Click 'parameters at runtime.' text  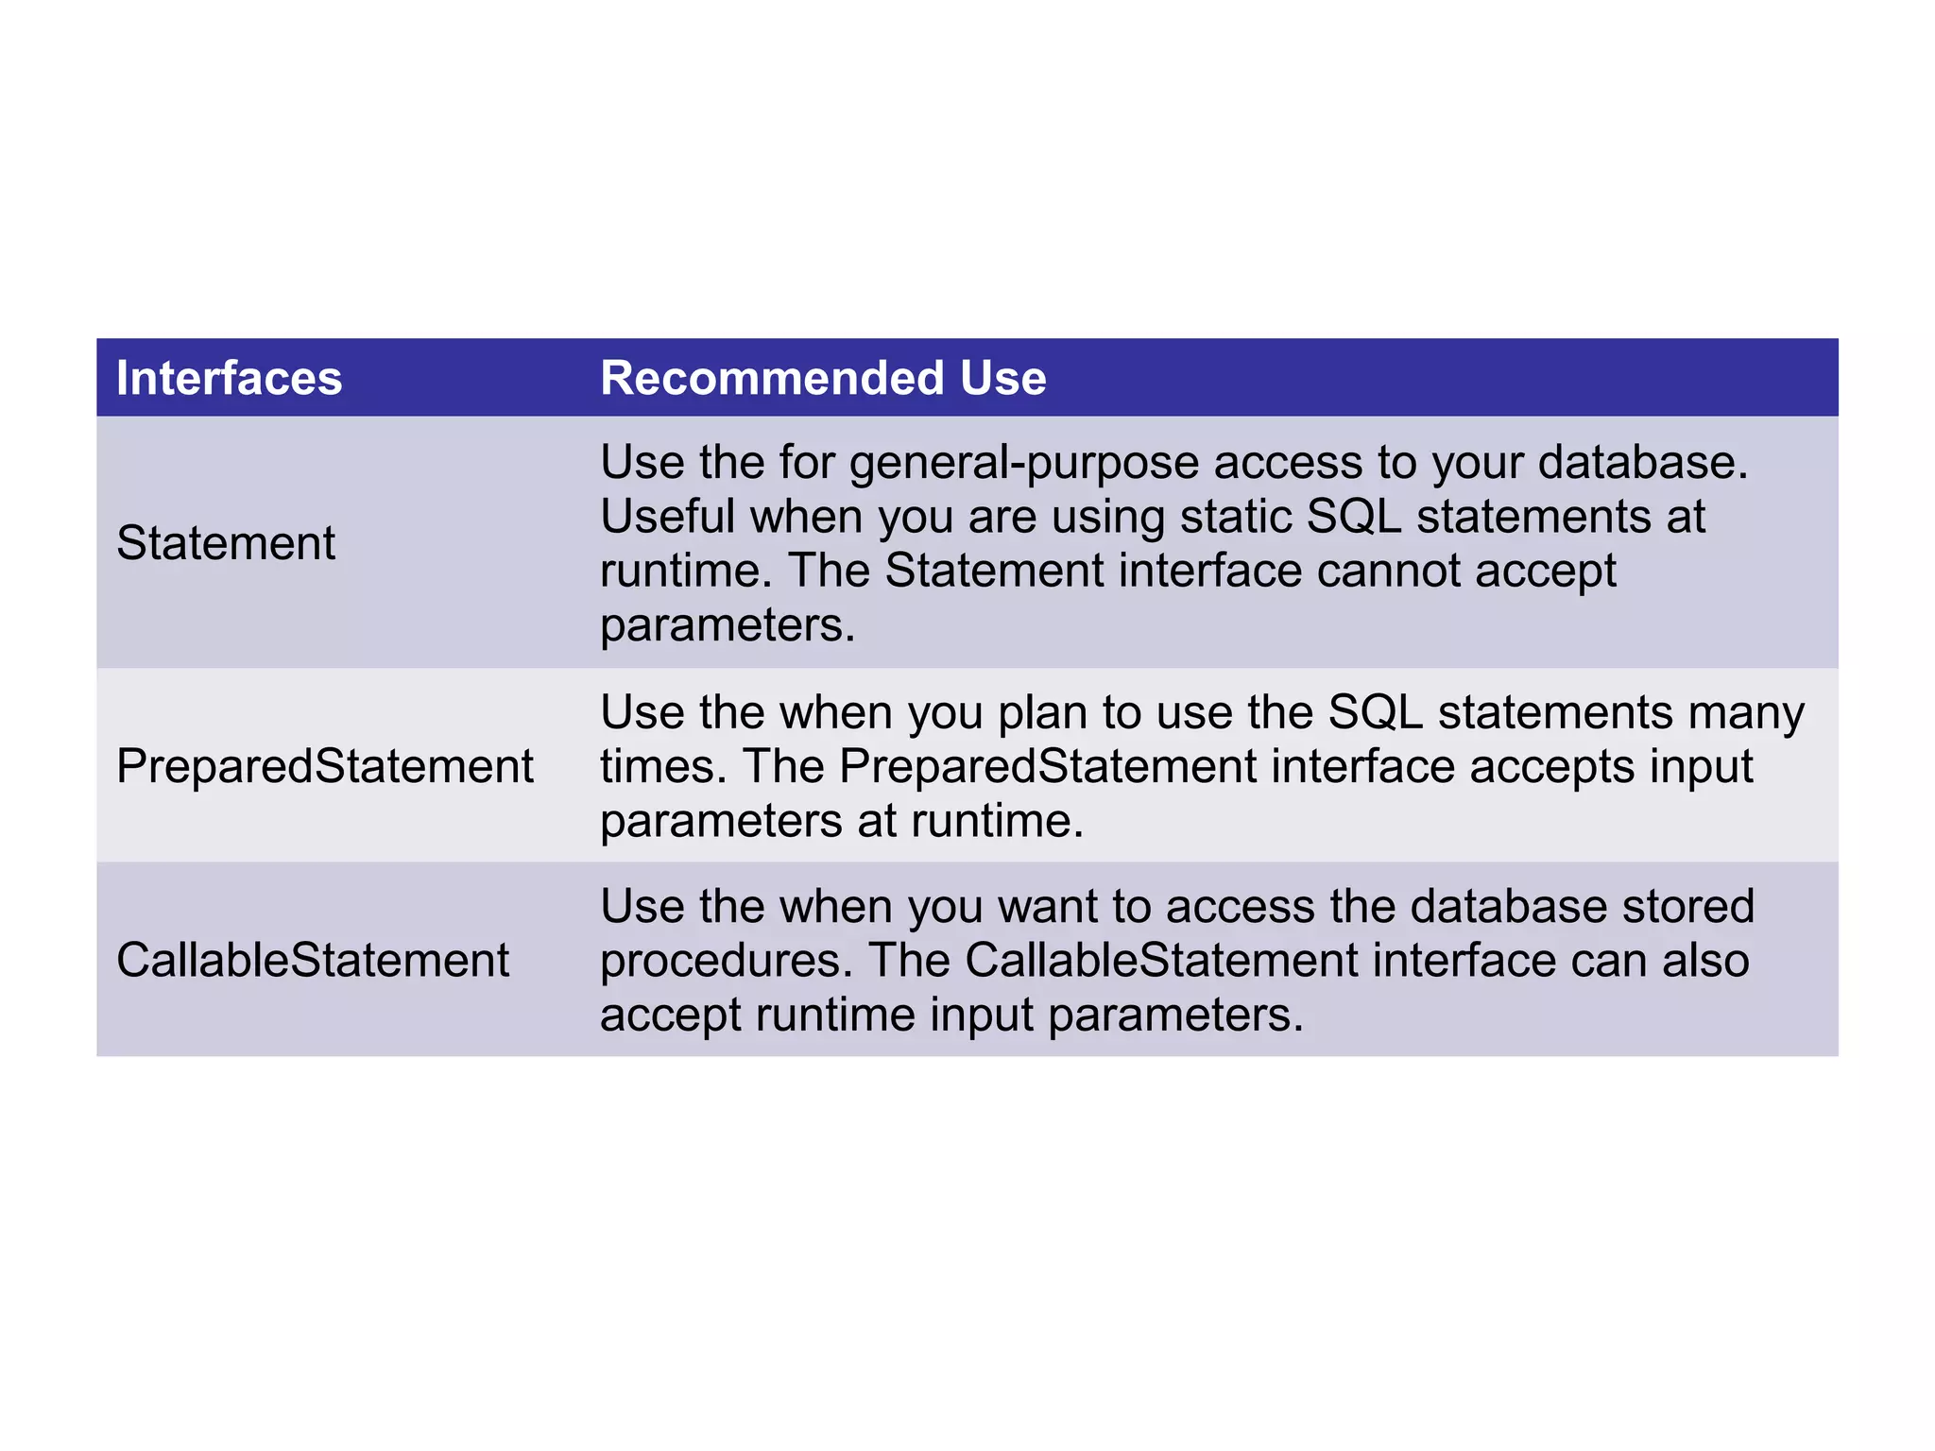click(842, 821)
